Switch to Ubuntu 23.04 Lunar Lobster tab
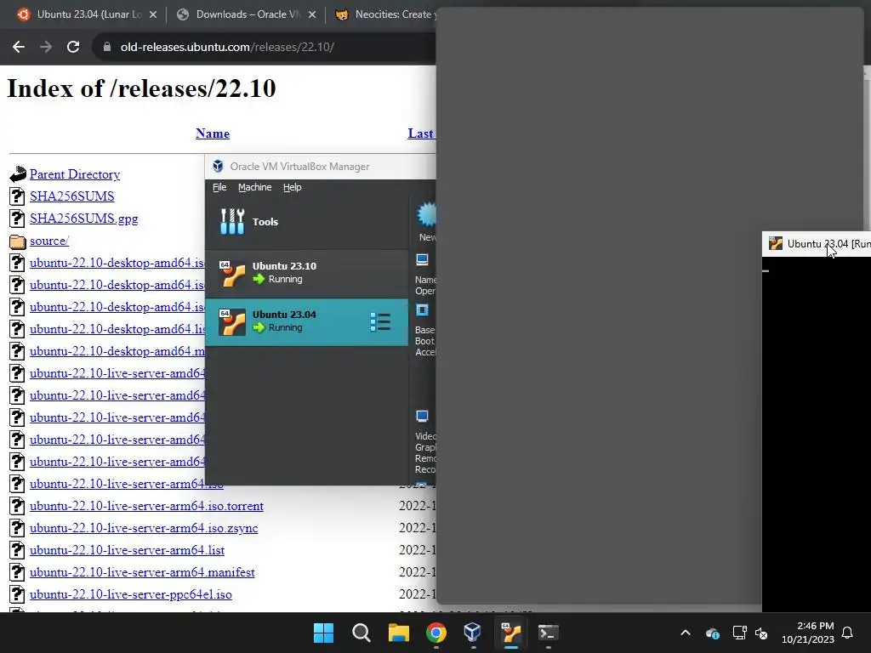The width and height of the screenshot is (871, 653). 88,14
